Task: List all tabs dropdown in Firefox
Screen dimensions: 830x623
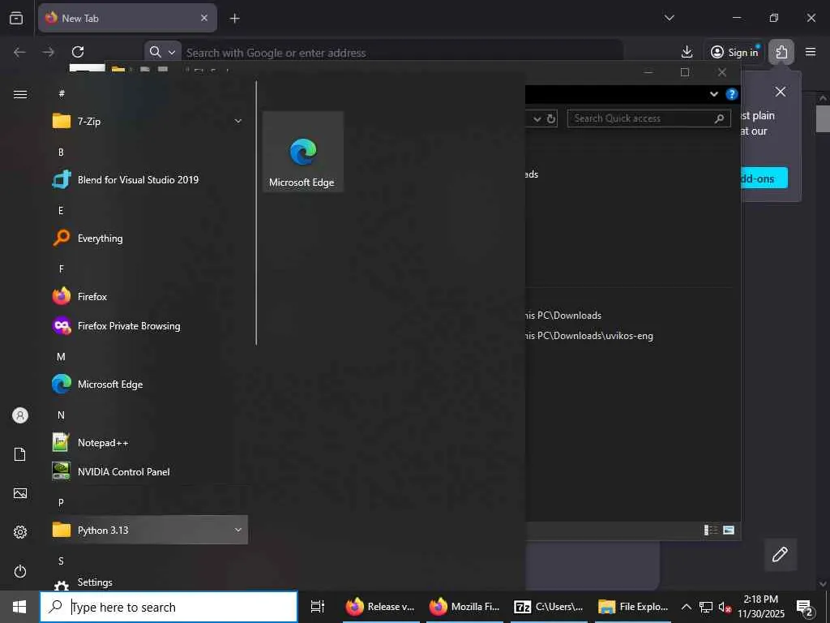Action: point(669,18)
